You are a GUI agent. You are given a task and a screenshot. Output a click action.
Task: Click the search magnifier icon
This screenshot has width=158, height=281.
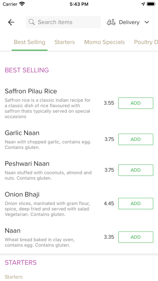point(32,22)
